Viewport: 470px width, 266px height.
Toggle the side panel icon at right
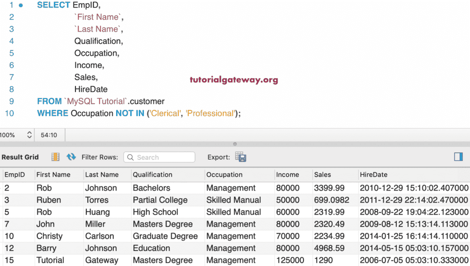pos(458,157)
